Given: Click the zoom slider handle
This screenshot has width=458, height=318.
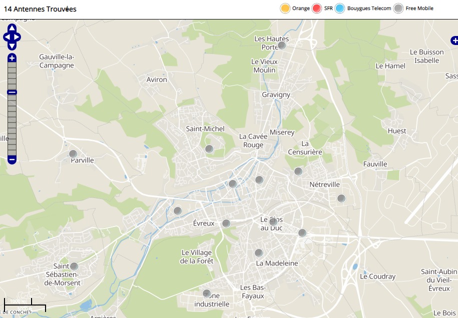Looking at the screenshot, I should point(12,92).
